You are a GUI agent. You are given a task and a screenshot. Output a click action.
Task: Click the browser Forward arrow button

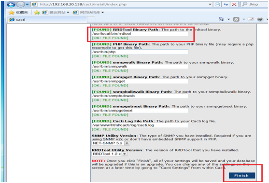click(x=20, y=4)
